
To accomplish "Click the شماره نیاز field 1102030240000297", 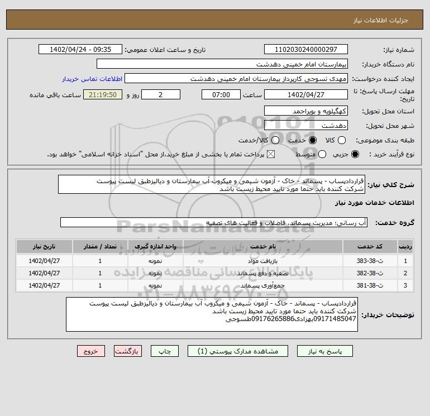I will 306,49.
